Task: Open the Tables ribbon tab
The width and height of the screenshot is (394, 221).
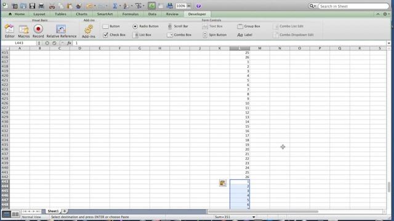Action: coord(60,14)
